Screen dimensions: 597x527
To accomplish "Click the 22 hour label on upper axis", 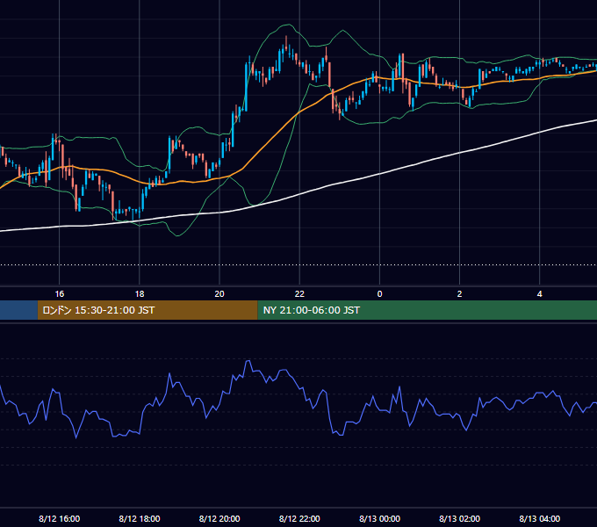I will [x=299, y=294].
